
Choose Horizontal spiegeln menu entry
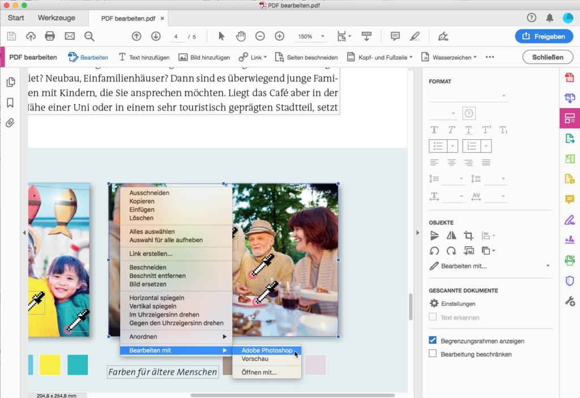coord(157,298)
